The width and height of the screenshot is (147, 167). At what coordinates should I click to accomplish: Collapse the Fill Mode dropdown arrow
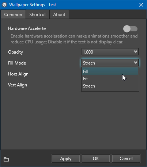pyautogui.click(x=136, y=63)
